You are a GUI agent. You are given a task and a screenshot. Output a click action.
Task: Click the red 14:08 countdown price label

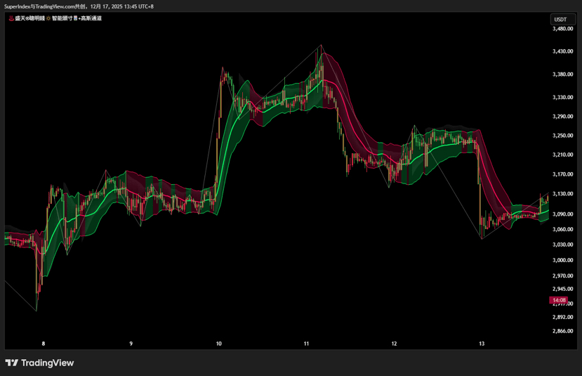pyautogui.click(x=558, y=300)
